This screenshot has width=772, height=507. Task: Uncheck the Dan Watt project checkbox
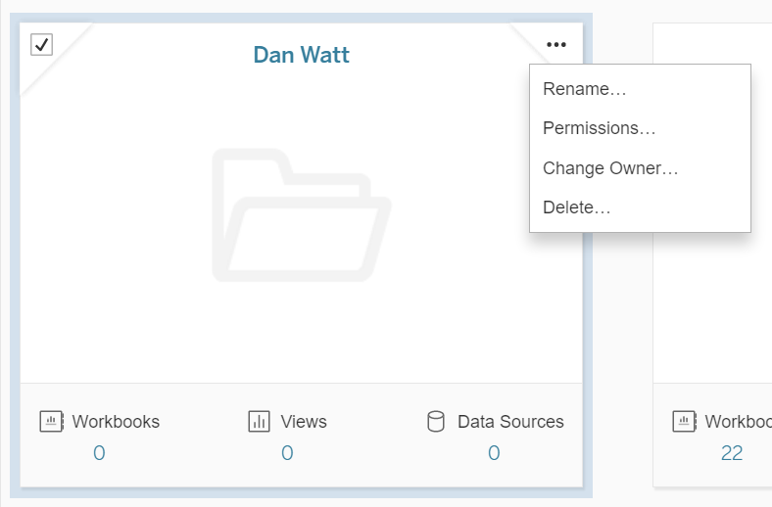[41, 44]
